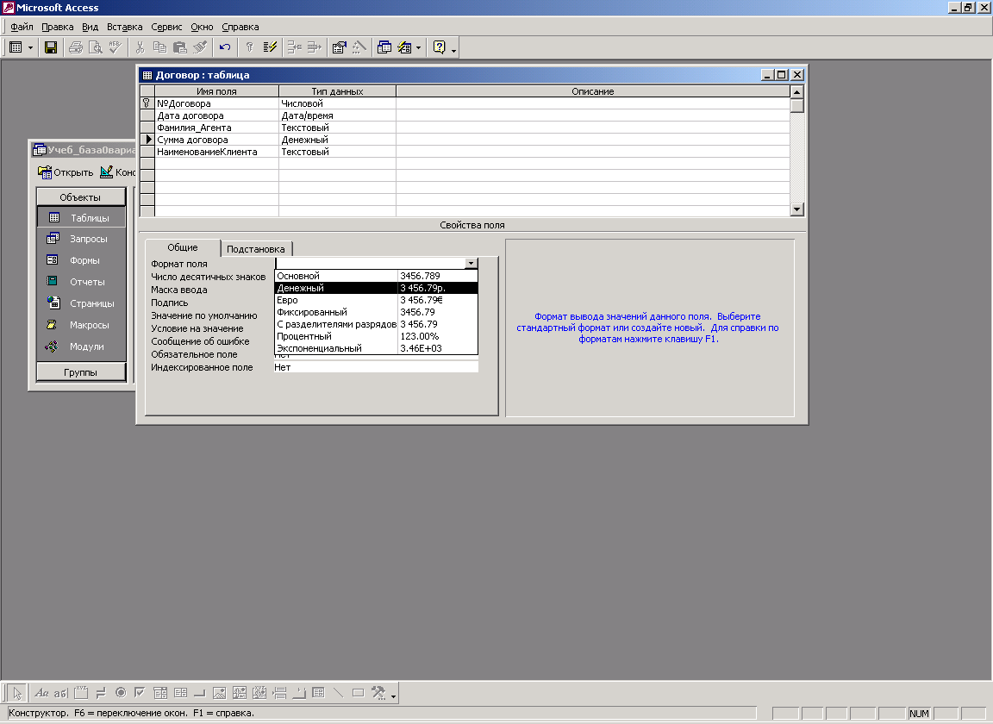
Task: Select the Label tool in toolbox
Action: point(41,693)
